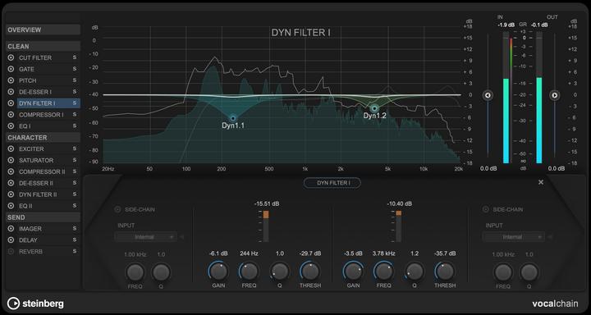Toggle the DE-ESSER II power button
The height and width of the screenshot is (315, 591).
pos(11,184)
